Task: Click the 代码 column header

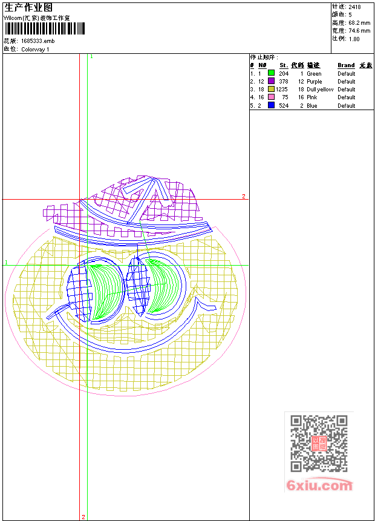Action: click(x=297, y=65)
